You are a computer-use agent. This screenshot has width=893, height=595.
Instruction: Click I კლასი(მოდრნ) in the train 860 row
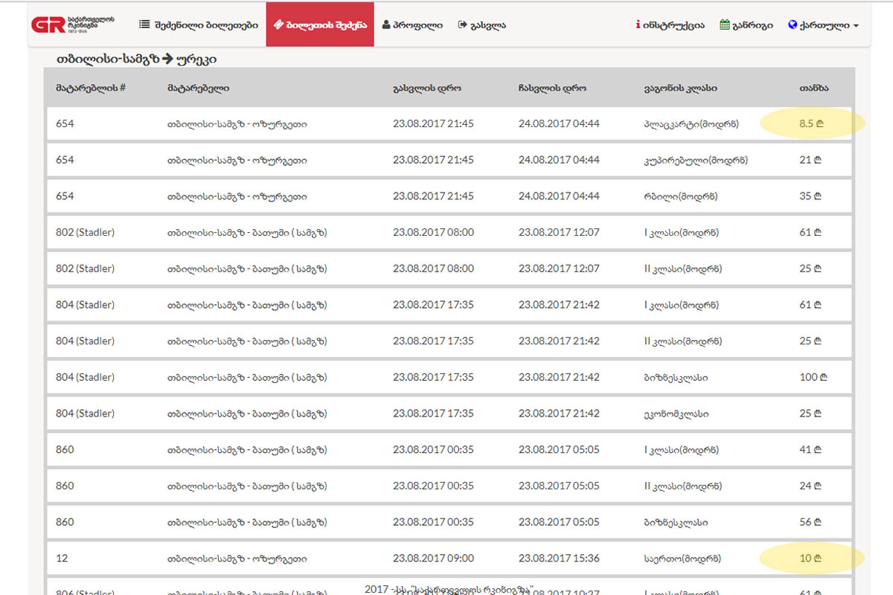tap(681, 449)
